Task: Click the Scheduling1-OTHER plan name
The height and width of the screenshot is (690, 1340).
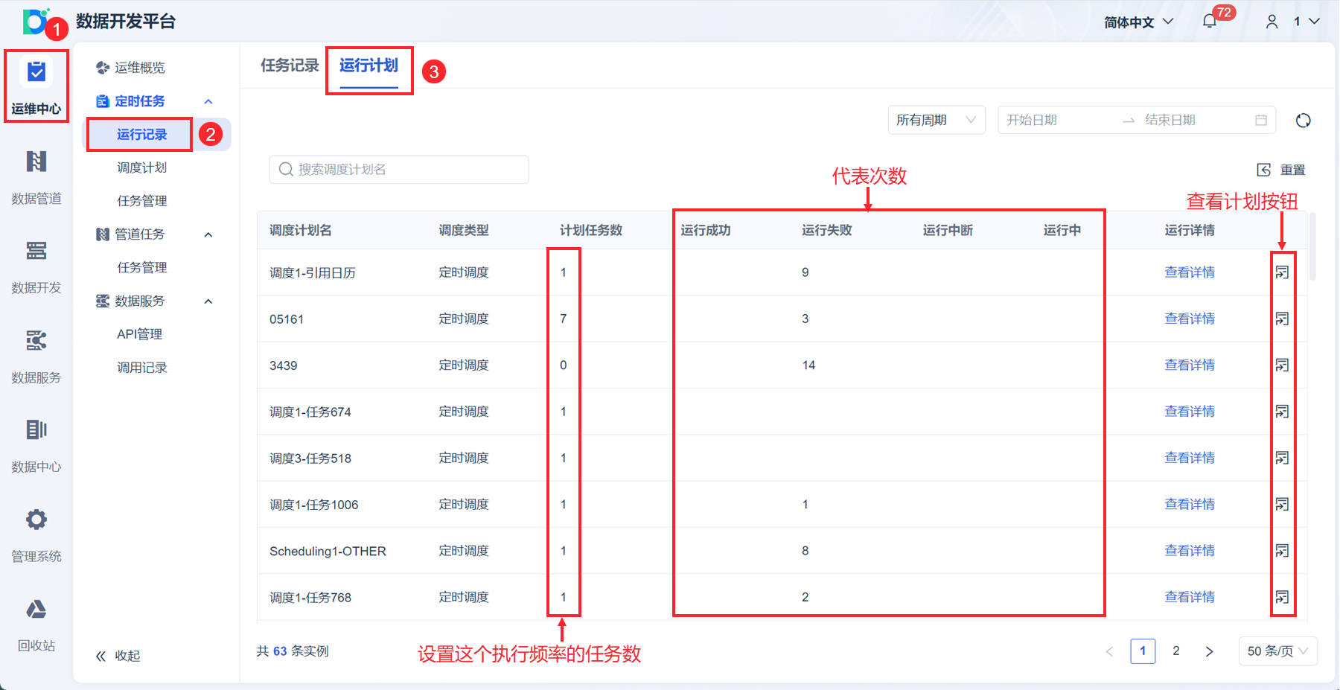Action: coord(328,552)
